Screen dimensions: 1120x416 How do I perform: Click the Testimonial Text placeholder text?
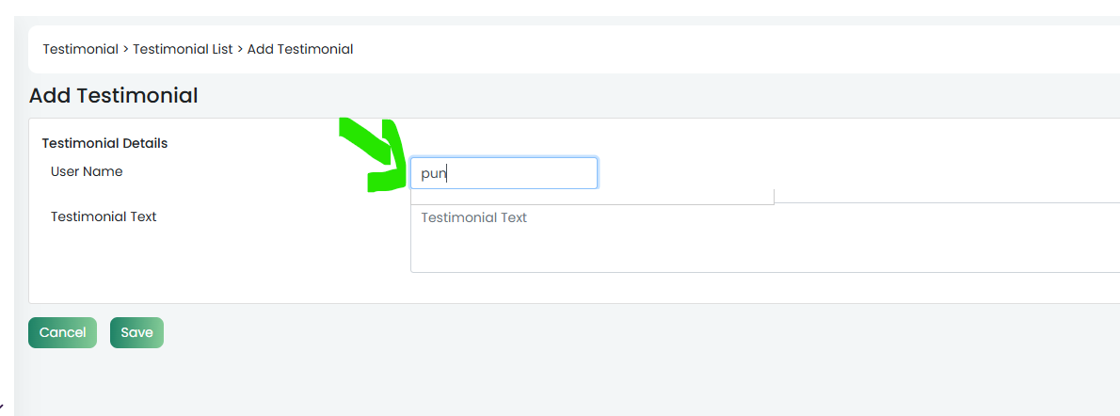tap(473, 217)
